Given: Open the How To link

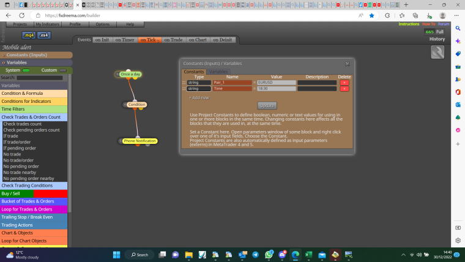Looking at the screenshot, I should 428,24.
